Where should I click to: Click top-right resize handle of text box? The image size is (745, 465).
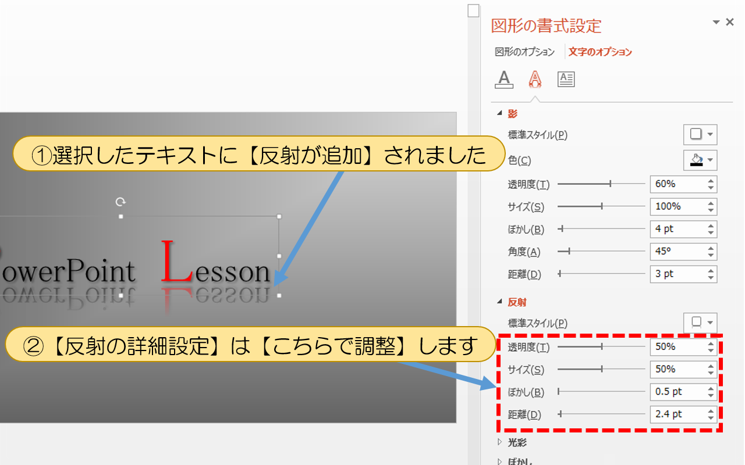click(x=279, y=216)
